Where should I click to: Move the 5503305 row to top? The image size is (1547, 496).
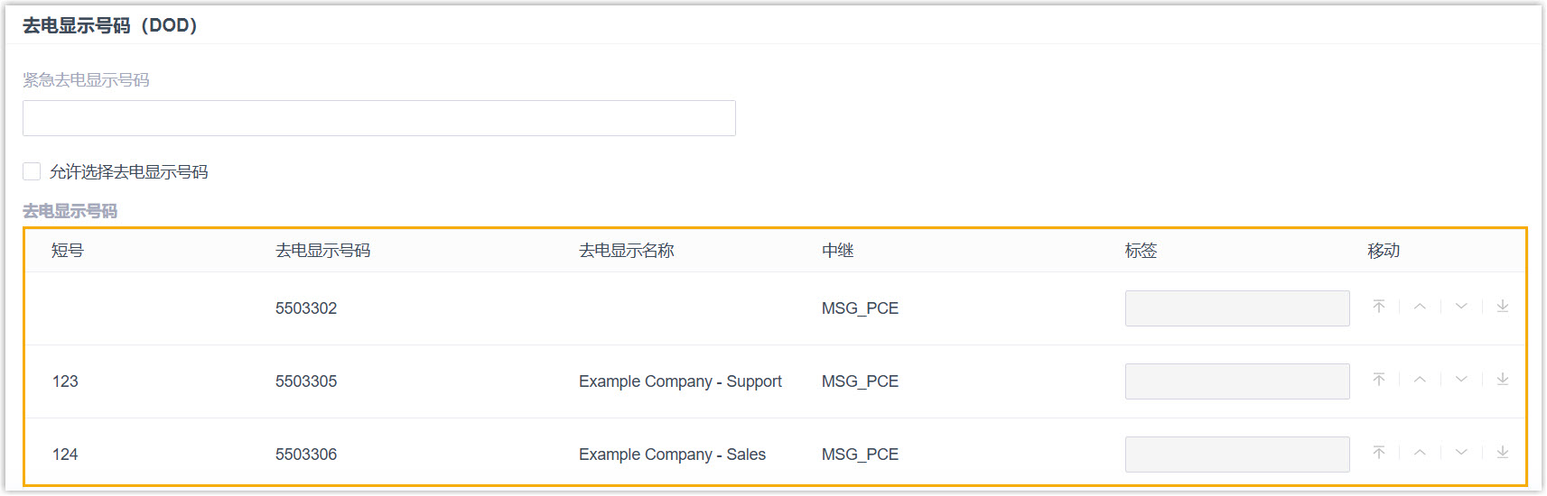(x=1379, y=380)
